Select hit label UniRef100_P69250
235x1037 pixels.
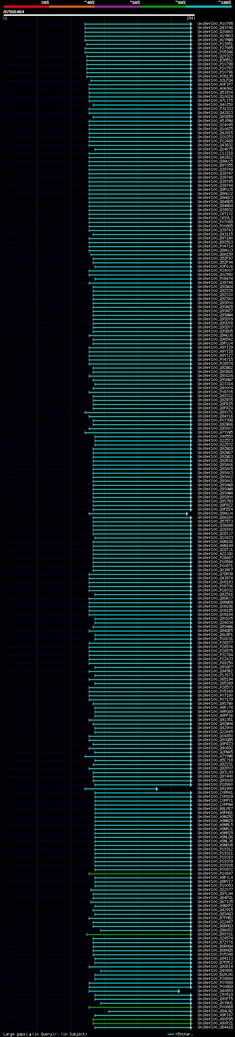point(215,663)
